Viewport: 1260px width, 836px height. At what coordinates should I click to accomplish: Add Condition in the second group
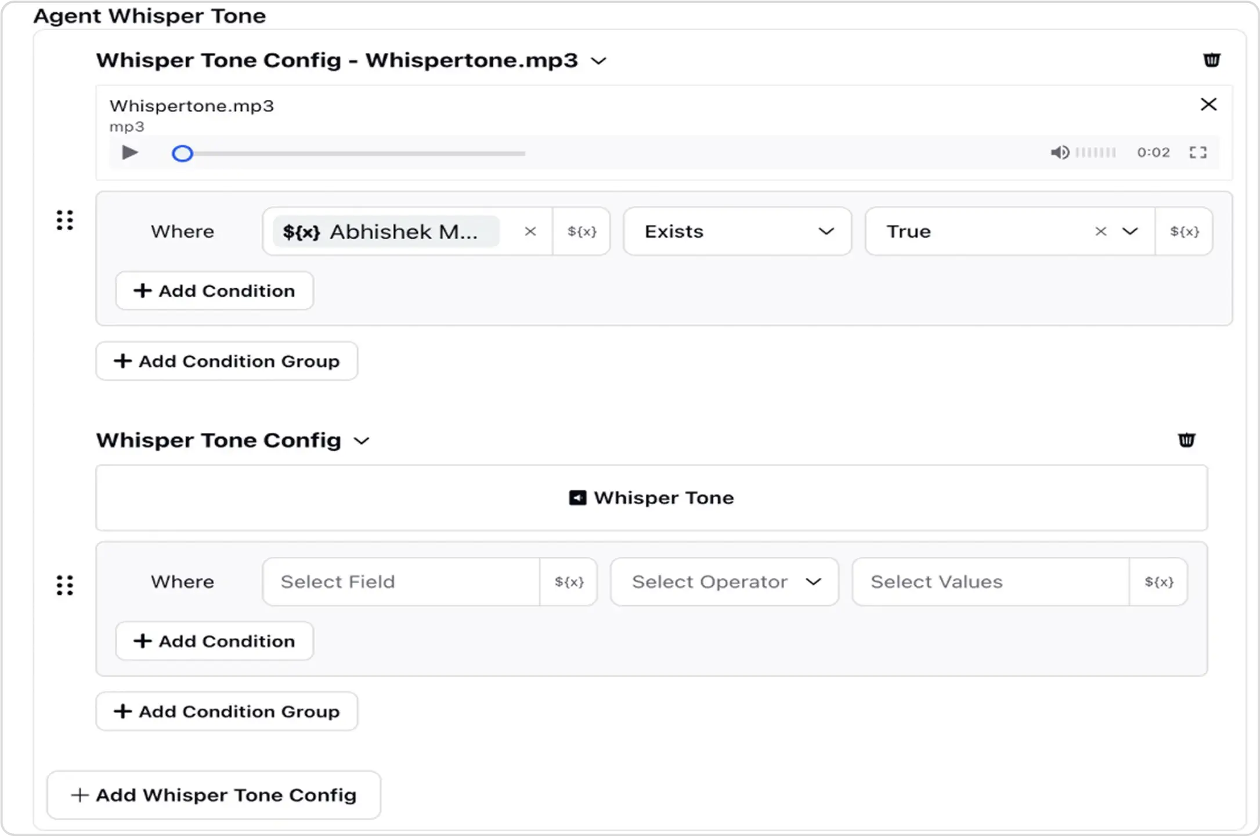click(215, 641)
